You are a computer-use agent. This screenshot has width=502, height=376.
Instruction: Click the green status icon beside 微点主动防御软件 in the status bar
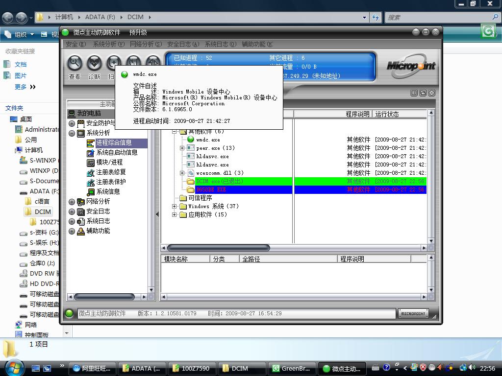(x=69, y=313)
